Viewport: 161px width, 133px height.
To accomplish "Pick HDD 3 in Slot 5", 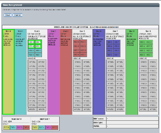I will coord(83,50).
